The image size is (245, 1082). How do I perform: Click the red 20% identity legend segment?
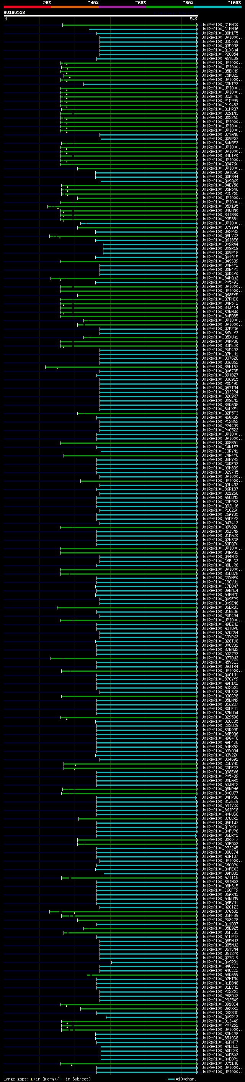point(27,7)
